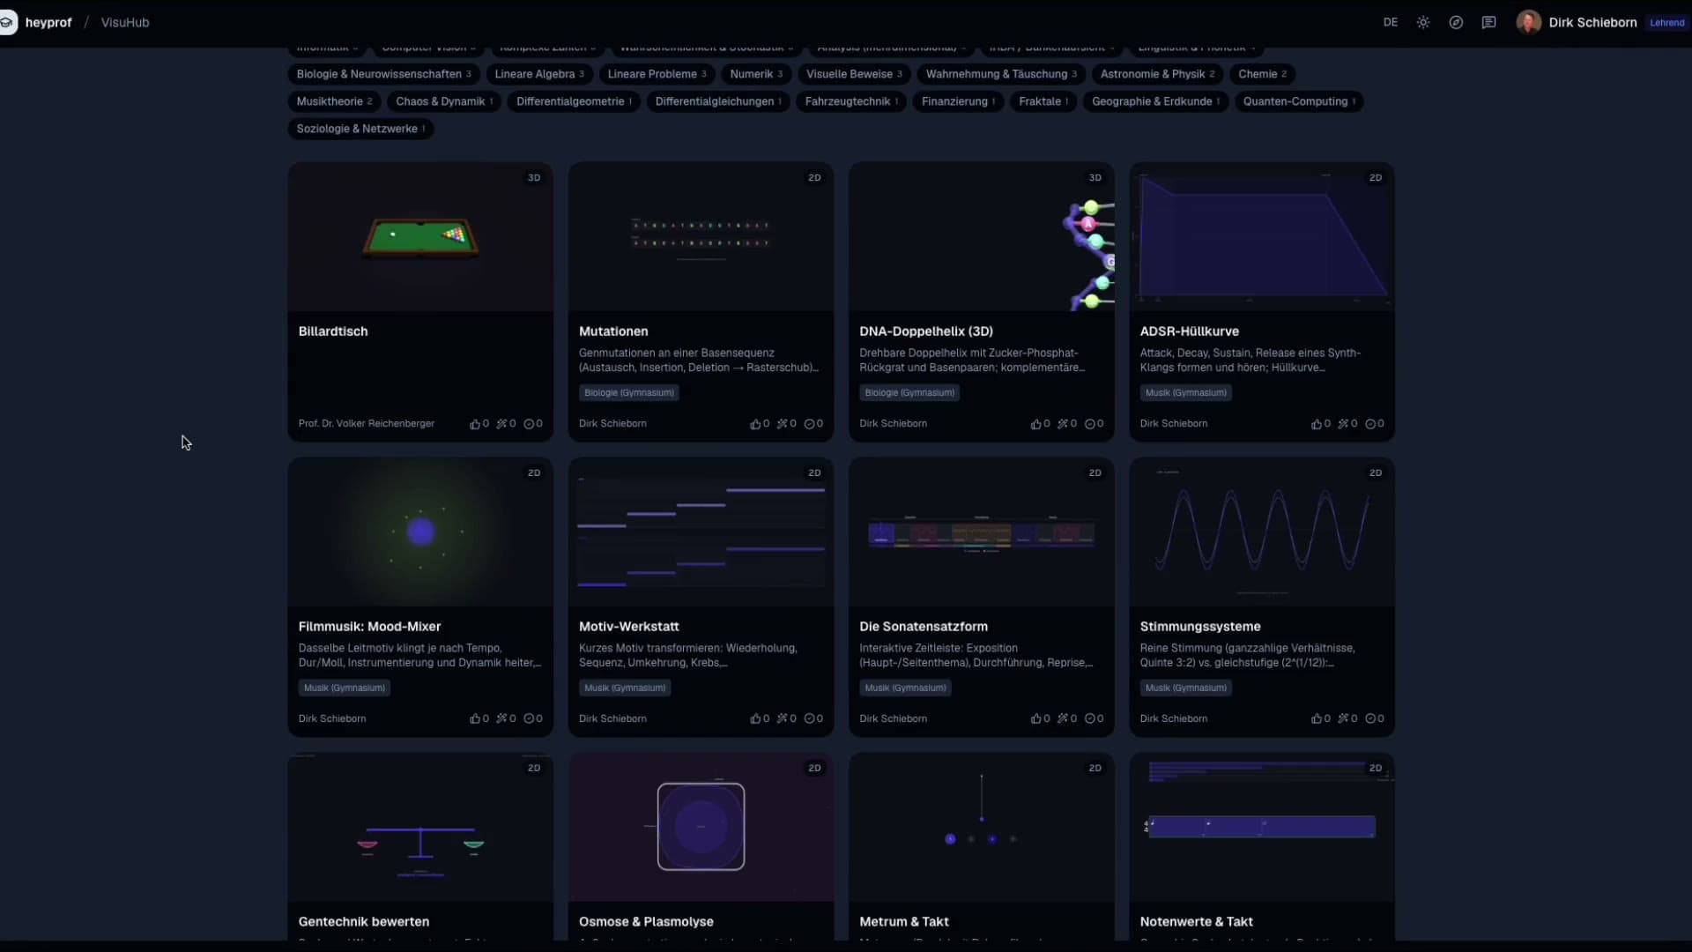Like the Stimmungssysteme card
The height and width of the screenshot is (952, 1692).
pyautogui.click(x=1317, y=719)
